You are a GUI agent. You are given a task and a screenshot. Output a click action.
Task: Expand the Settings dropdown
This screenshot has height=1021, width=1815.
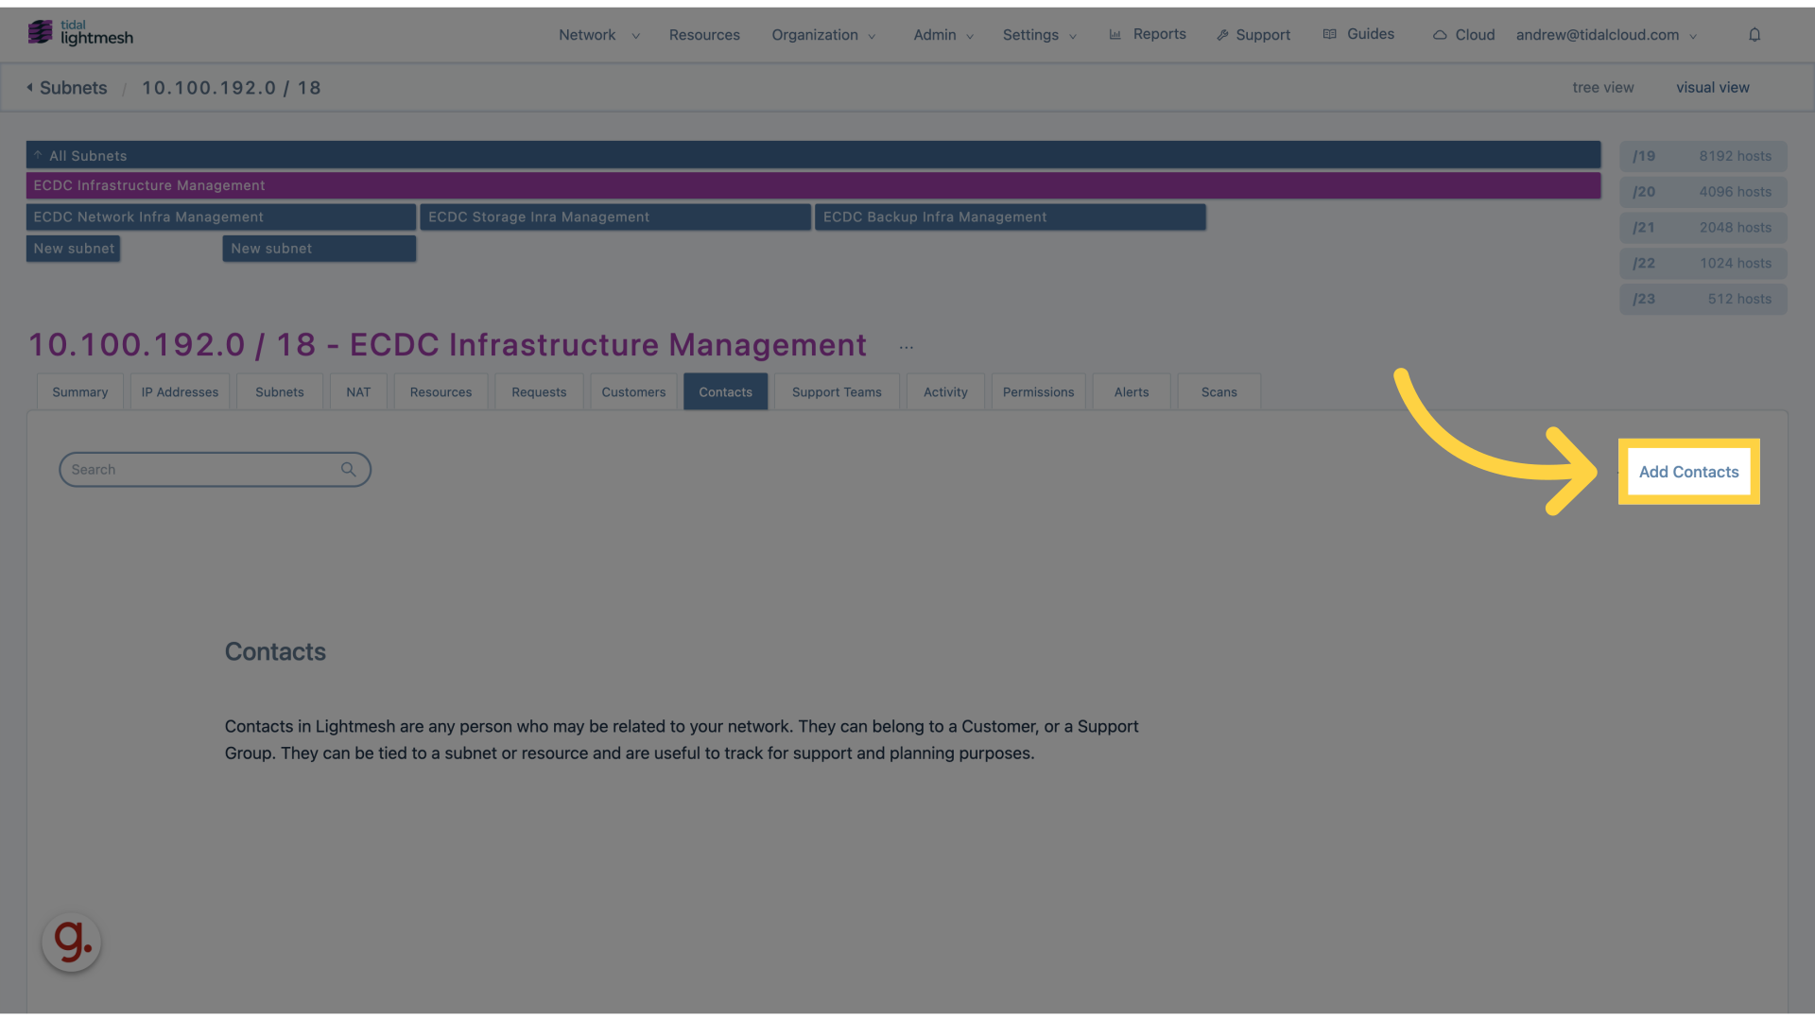coord(1040,35)
